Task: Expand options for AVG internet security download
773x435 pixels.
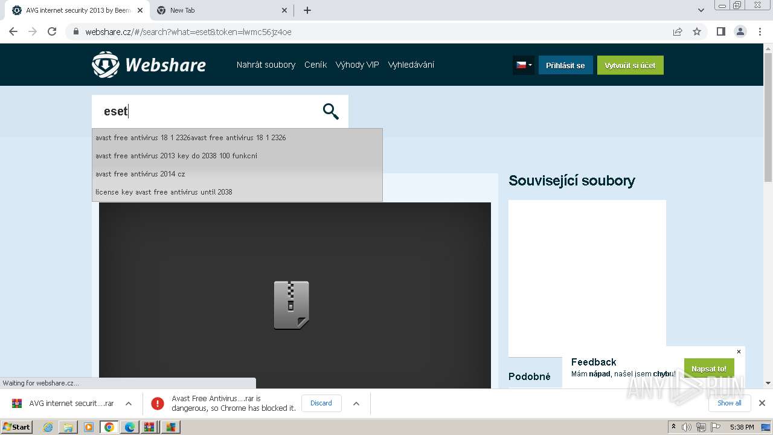Action: 129,403
